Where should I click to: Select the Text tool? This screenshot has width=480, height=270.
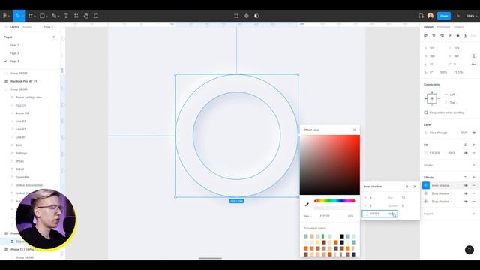66,16
